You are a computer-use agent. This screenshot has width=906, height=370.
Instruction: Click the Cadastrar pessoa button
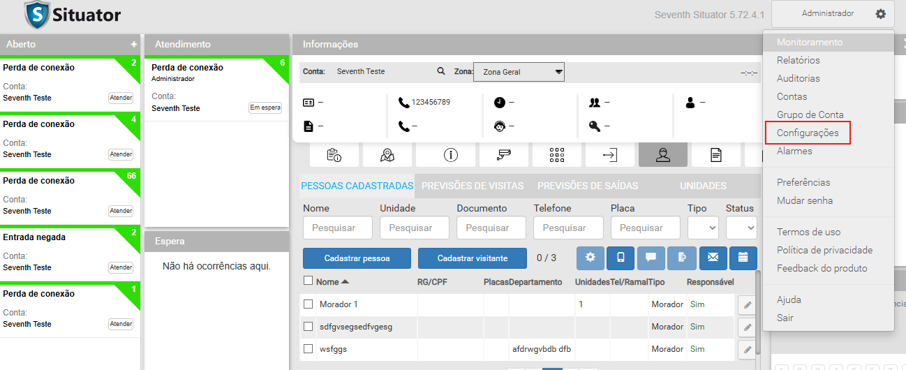point(357,258)
